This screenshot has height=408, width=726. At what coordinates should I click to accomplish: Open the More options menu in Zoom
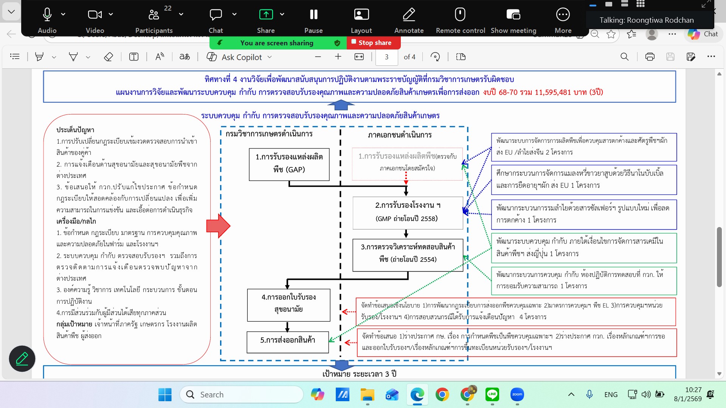(563, 15)
